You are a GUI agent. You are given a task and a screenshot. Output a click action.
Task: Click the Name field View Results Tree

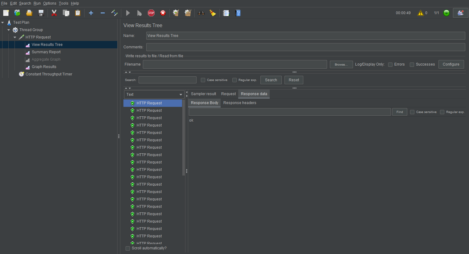click(305, 36)
